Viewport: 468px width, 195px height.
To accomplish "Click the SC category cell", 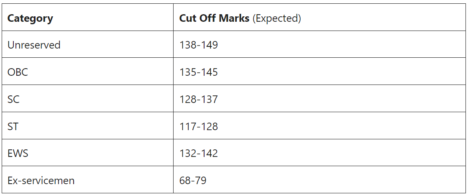I will coord(87,98).
